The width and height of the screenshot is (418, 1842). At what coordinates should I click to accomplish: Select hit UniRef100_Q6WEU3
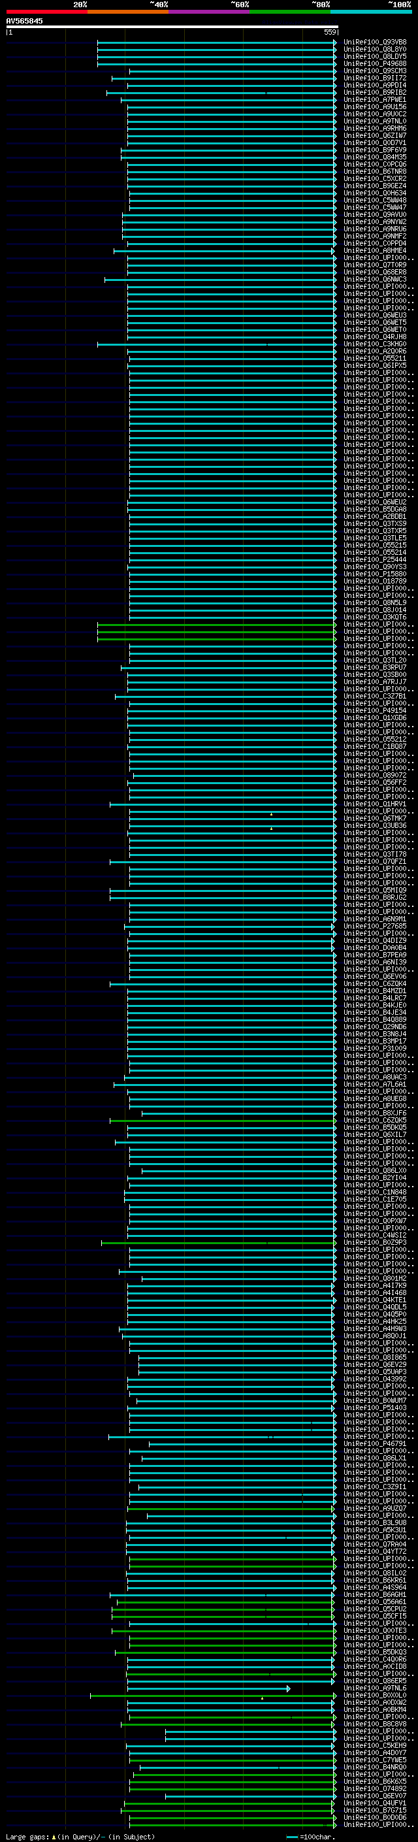point(374,316)
